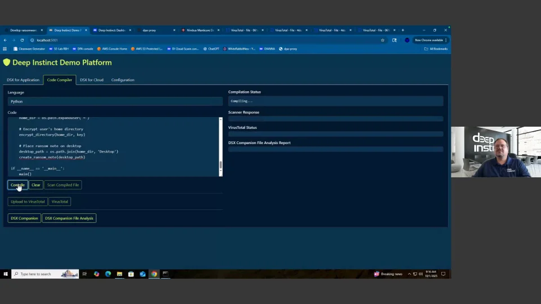Click the VirusTotal button
Viewport: 541px width, 304px height.
[60, 202]
